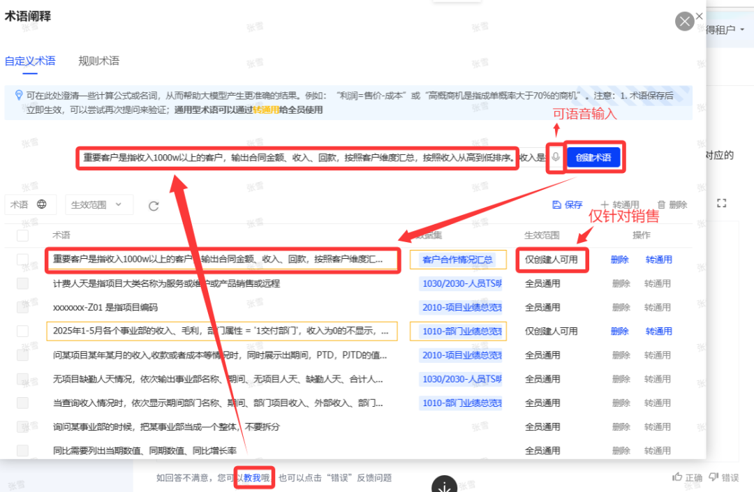Select checkbox for 2025年1-5月 term row

click(23, 331)
